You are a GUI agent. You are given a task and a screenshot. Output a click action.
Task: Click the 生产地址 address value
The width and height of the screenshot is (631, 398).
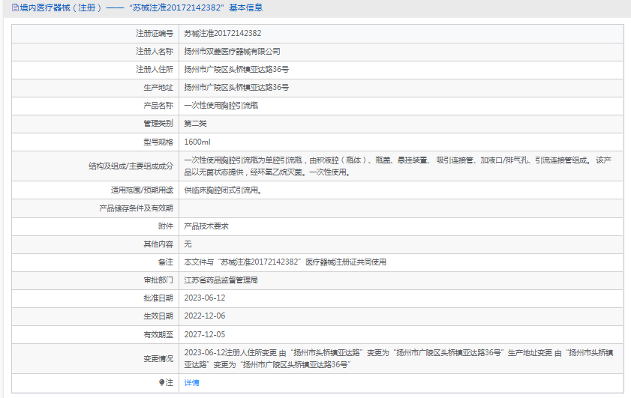pos(236,87)
